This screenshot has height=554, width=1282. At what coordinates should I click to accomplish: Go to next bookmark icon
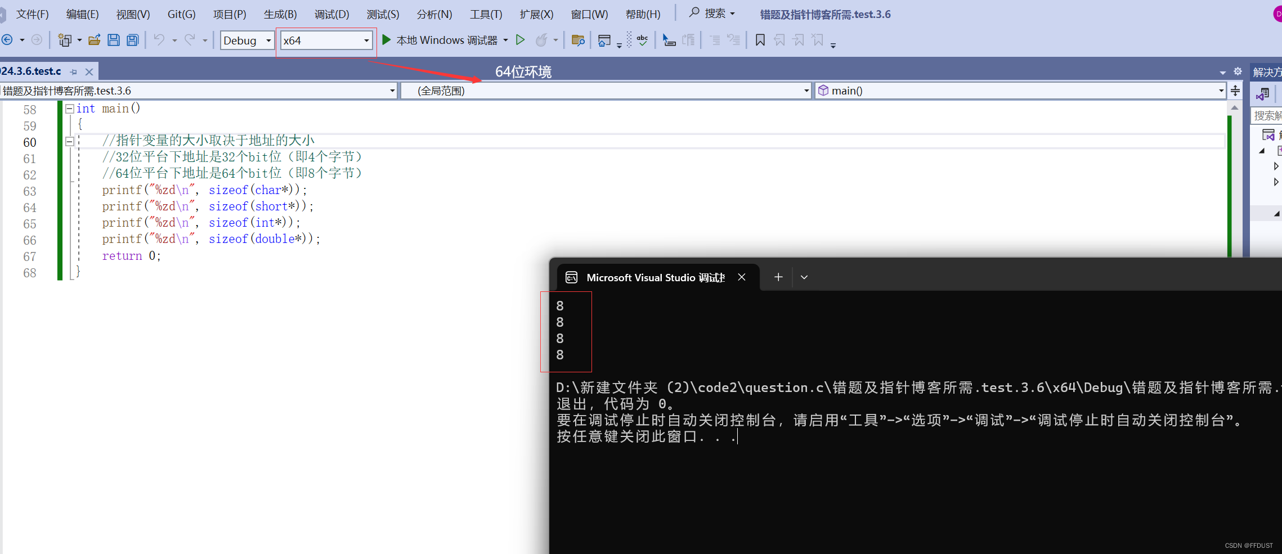(799, 40)
